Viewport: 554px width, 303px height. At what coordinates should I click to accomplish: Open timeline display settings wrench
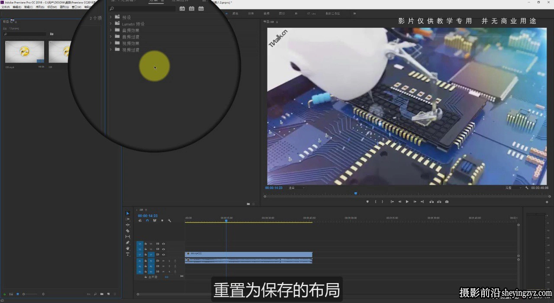[x=170, y=221]
